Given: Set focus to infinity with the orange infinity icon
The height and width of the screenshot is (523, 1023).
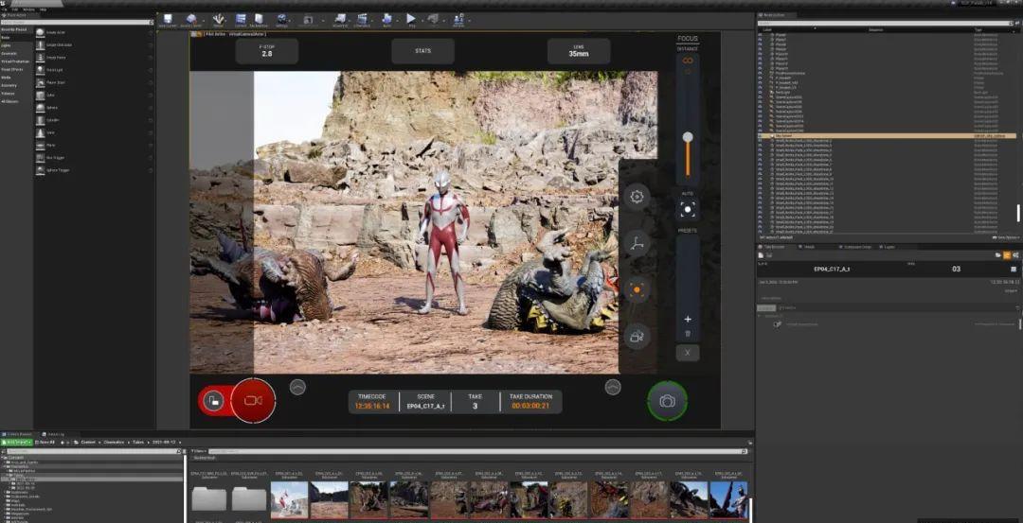Looking at the screenshot, I should (687, 61).
